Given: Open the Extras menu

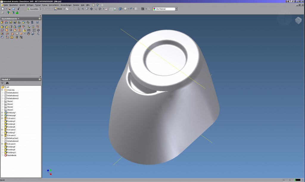Looking at the screenshot, I should tap(45, 5).
